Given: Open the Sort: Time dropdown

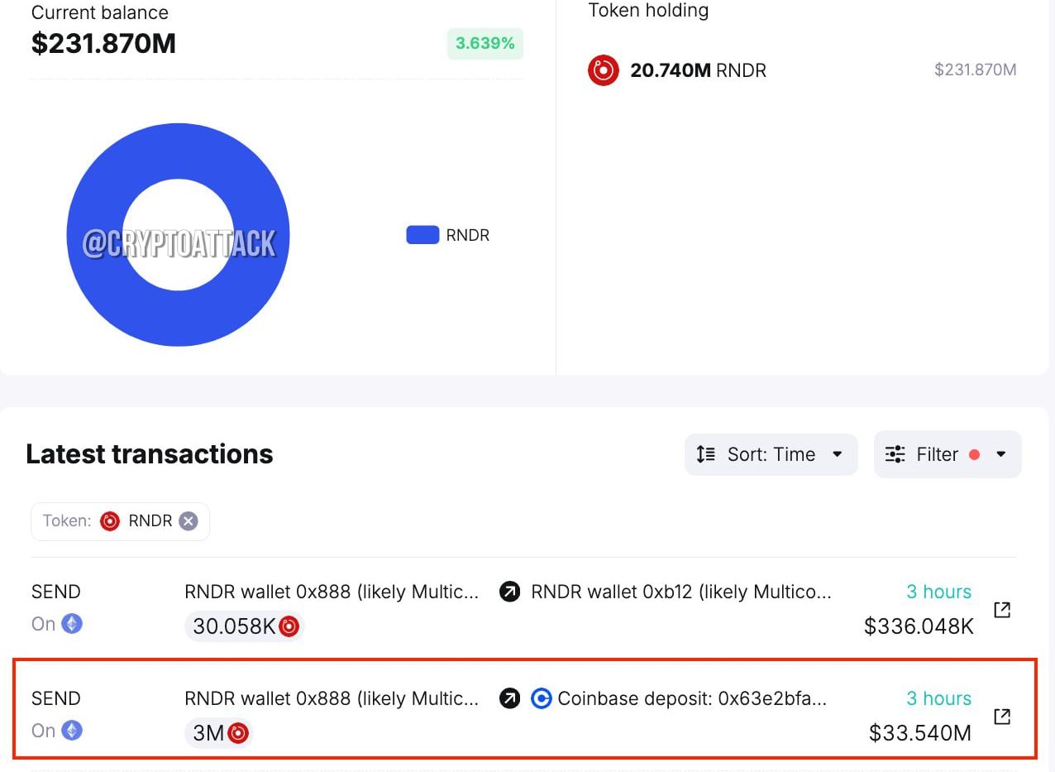Looking at the screenshot, I should (771, 454).
